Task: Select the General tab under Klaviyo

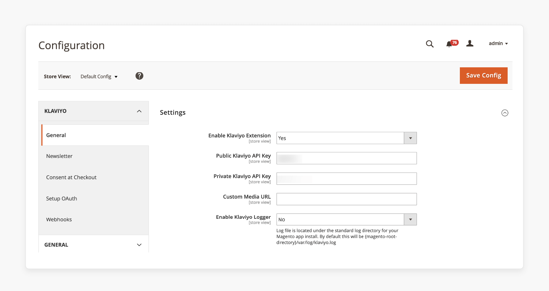Action: click(x=95, y=135)
